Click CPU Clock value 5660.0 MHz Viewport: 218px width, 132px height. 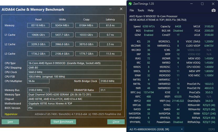click(74, 72)
